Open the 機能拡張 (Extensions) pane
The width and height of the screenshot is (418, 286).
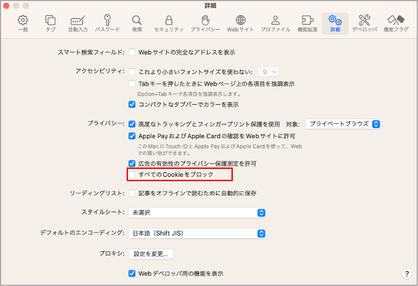tap(307, 23)
